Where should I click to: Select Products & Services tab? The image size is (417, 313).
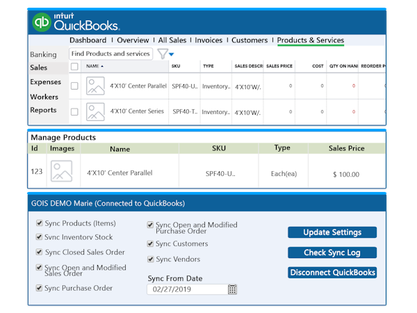coord(311,40)
